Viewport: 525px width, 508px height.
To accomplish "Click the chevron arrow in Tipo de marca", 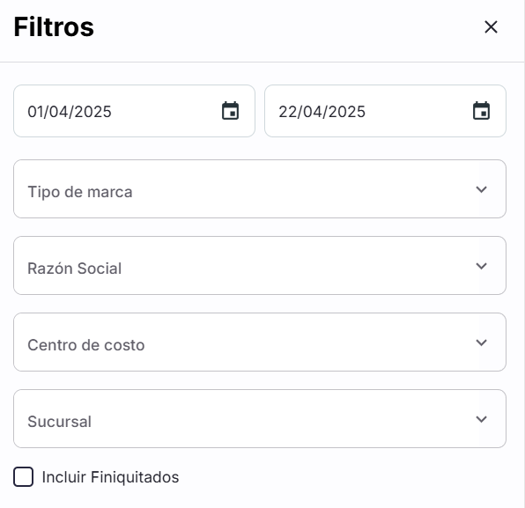I will [481, 189].
